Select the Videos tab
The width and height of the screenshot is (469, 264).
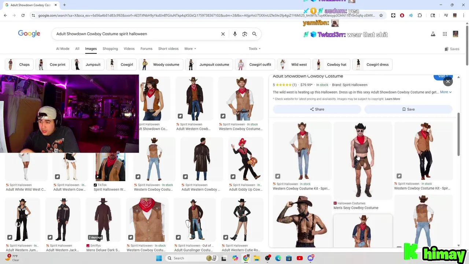tap(129, 48)
